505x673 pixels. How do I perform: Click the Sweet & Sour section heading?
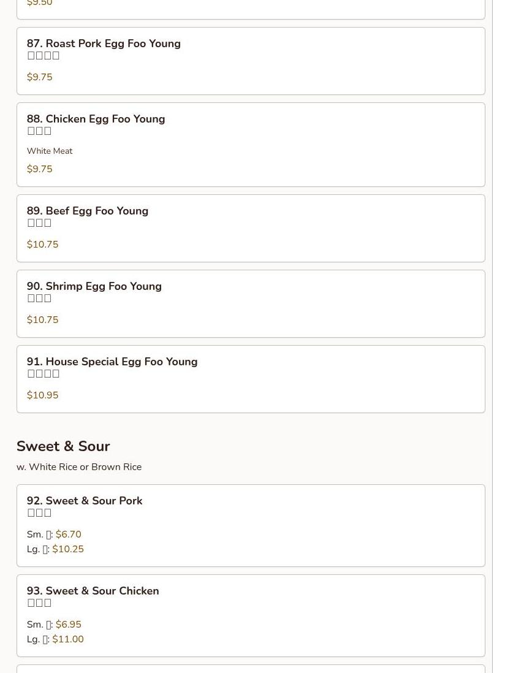[63, 446]
